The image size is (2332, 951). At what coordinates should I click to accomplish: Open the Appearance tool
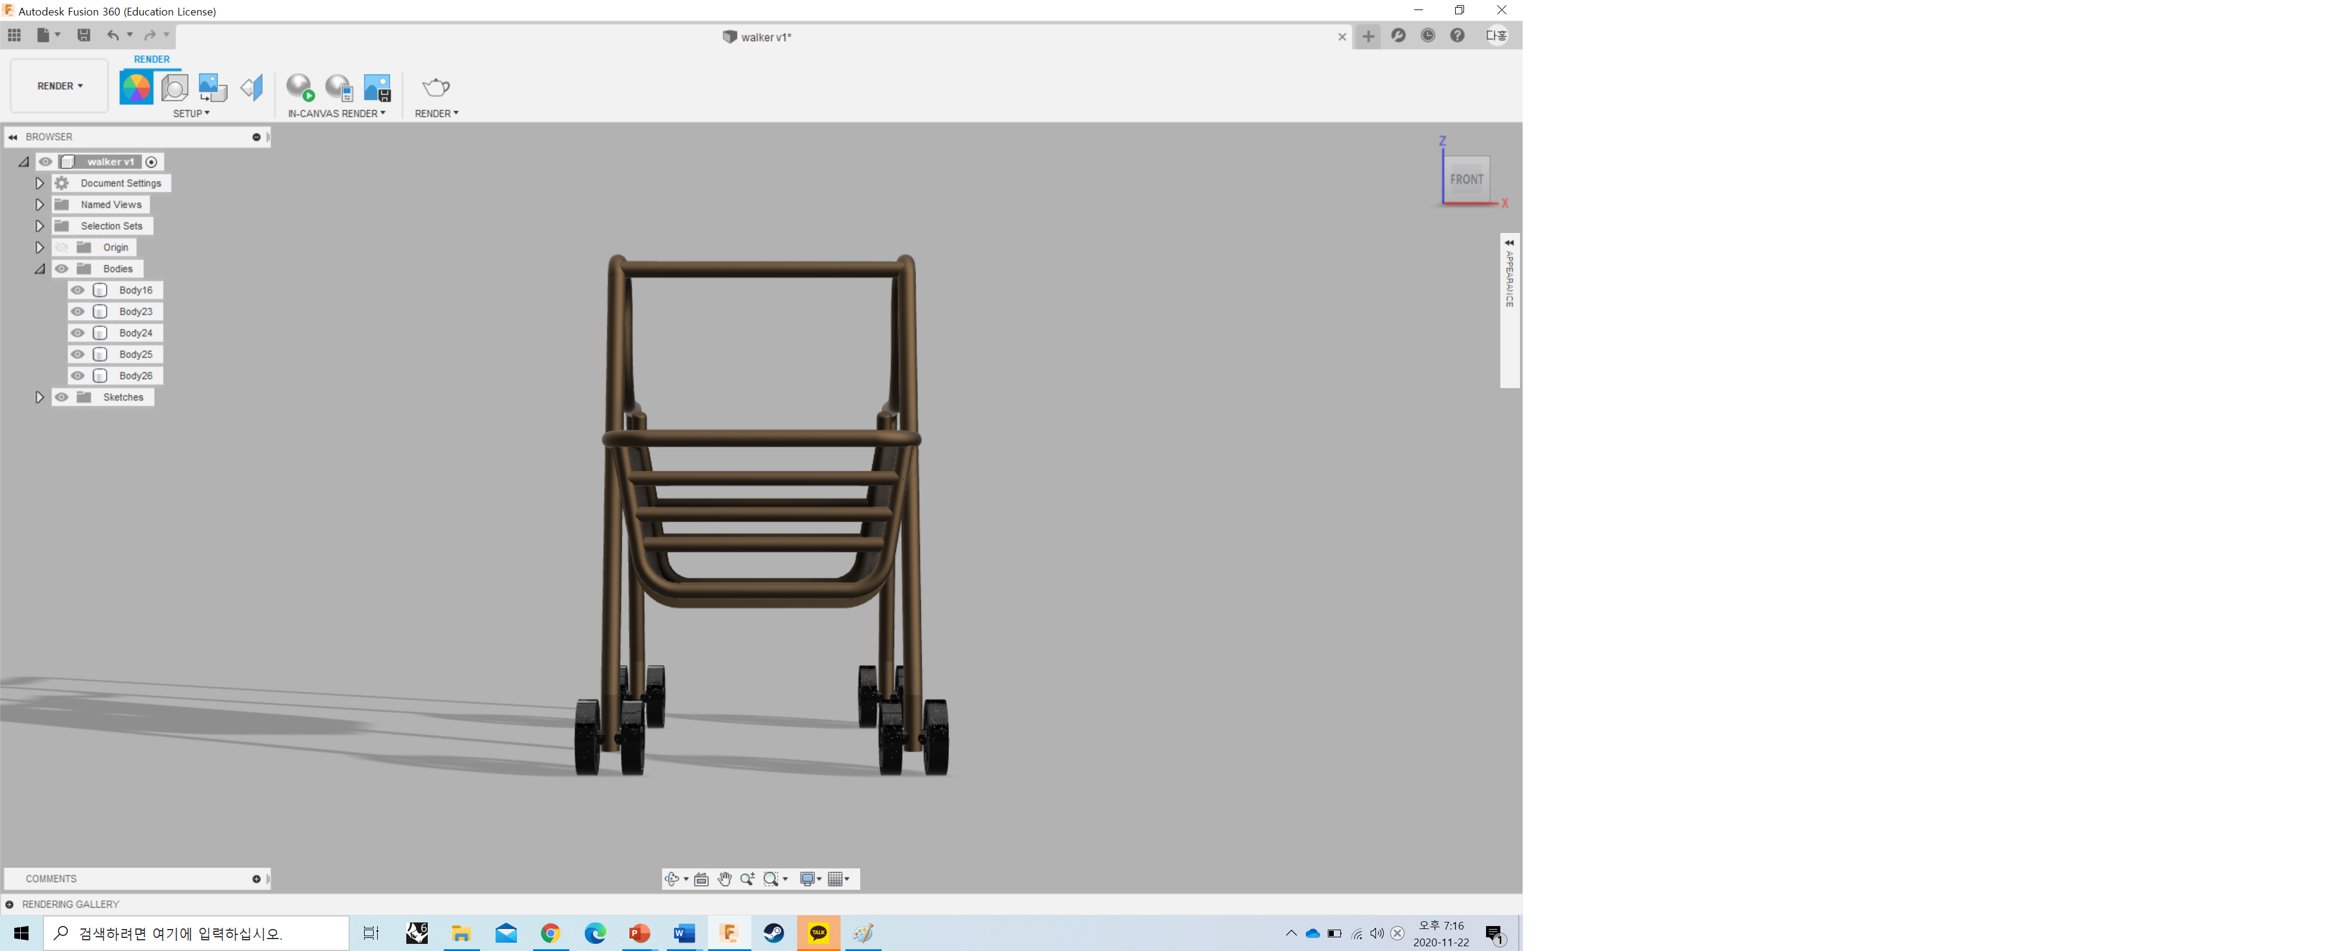click(136, 88)
